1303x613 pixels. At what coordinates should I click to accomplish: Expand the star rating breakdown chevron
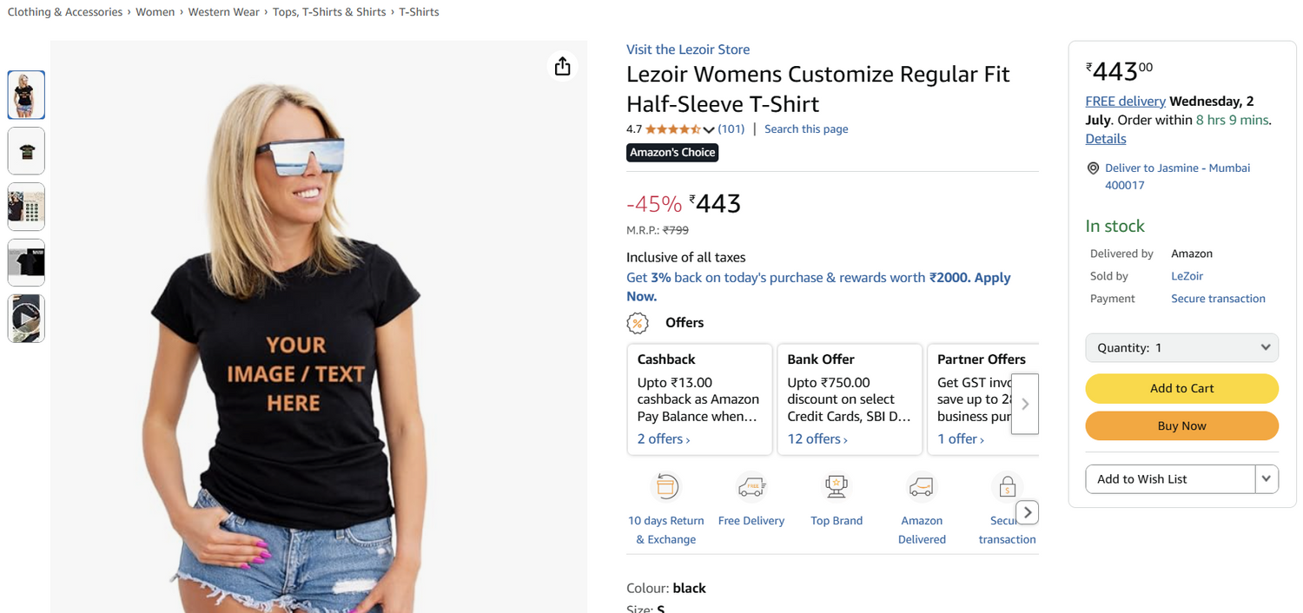pyautogui.click(x=709, y=129)
